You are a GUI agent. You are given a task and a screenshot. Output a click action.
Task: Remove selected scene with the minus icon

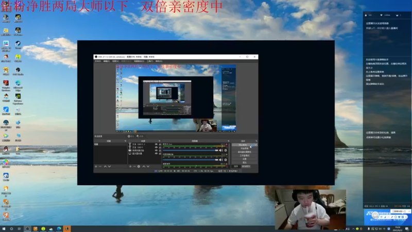(x=100, y=167)
